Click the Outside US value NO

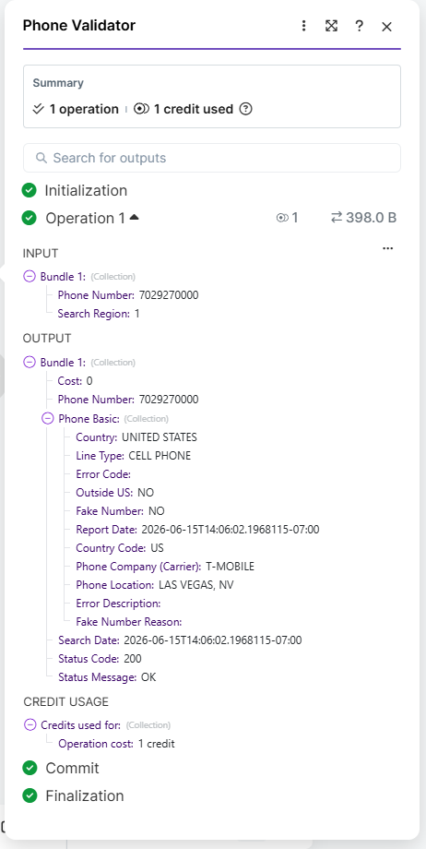pyautogui.click(x=147, y=493)
